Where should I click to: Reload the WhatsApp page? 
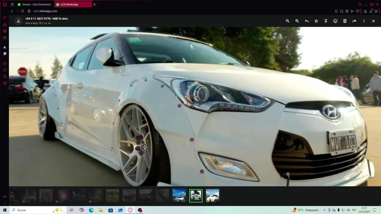point(22,11)
